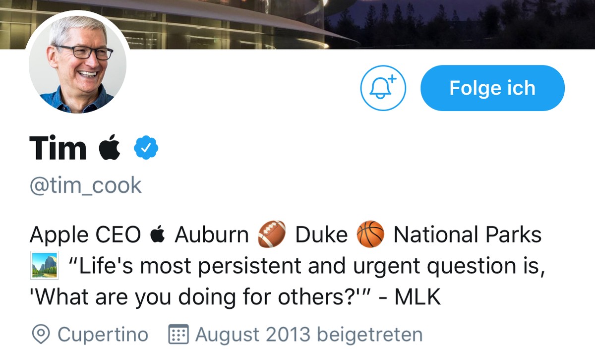Click August 2013 beigetreten text
Screen dimensions: 595x350
click(309, 335)
